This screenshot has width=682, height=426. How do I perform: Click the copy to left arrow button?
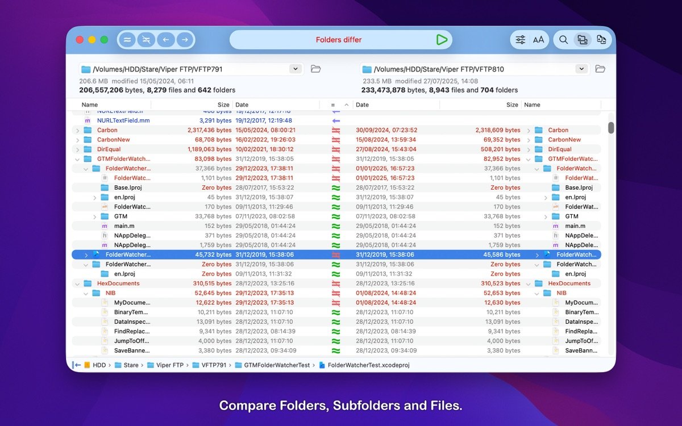pyautogui.click(x=165, y=40)
